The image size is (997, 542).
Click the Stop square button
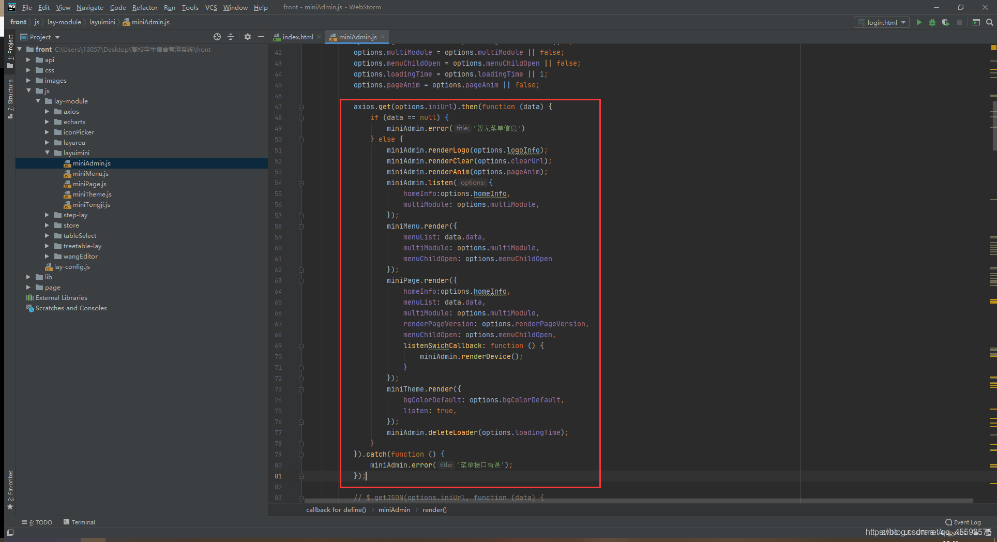pyautogui.click(x=959, y=22)
